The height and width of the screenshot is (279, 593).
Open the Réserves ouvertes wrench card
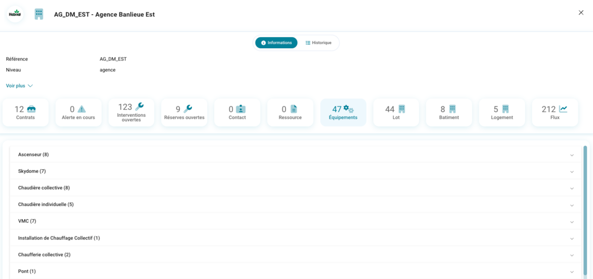coord(184,112)
